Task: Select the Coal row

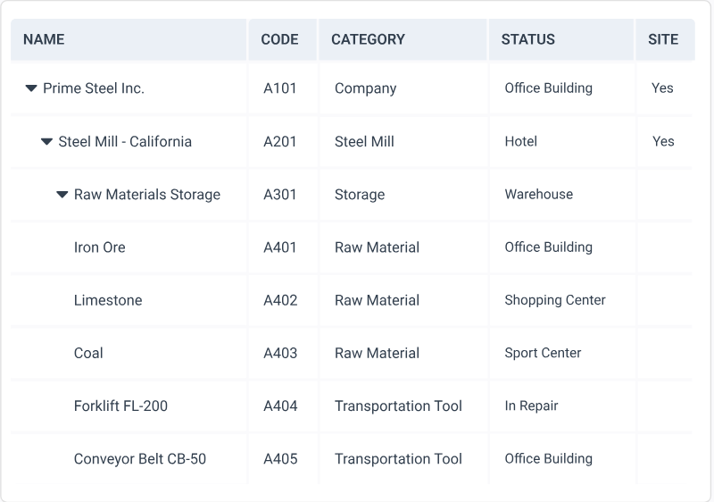Action: [88, 353]
